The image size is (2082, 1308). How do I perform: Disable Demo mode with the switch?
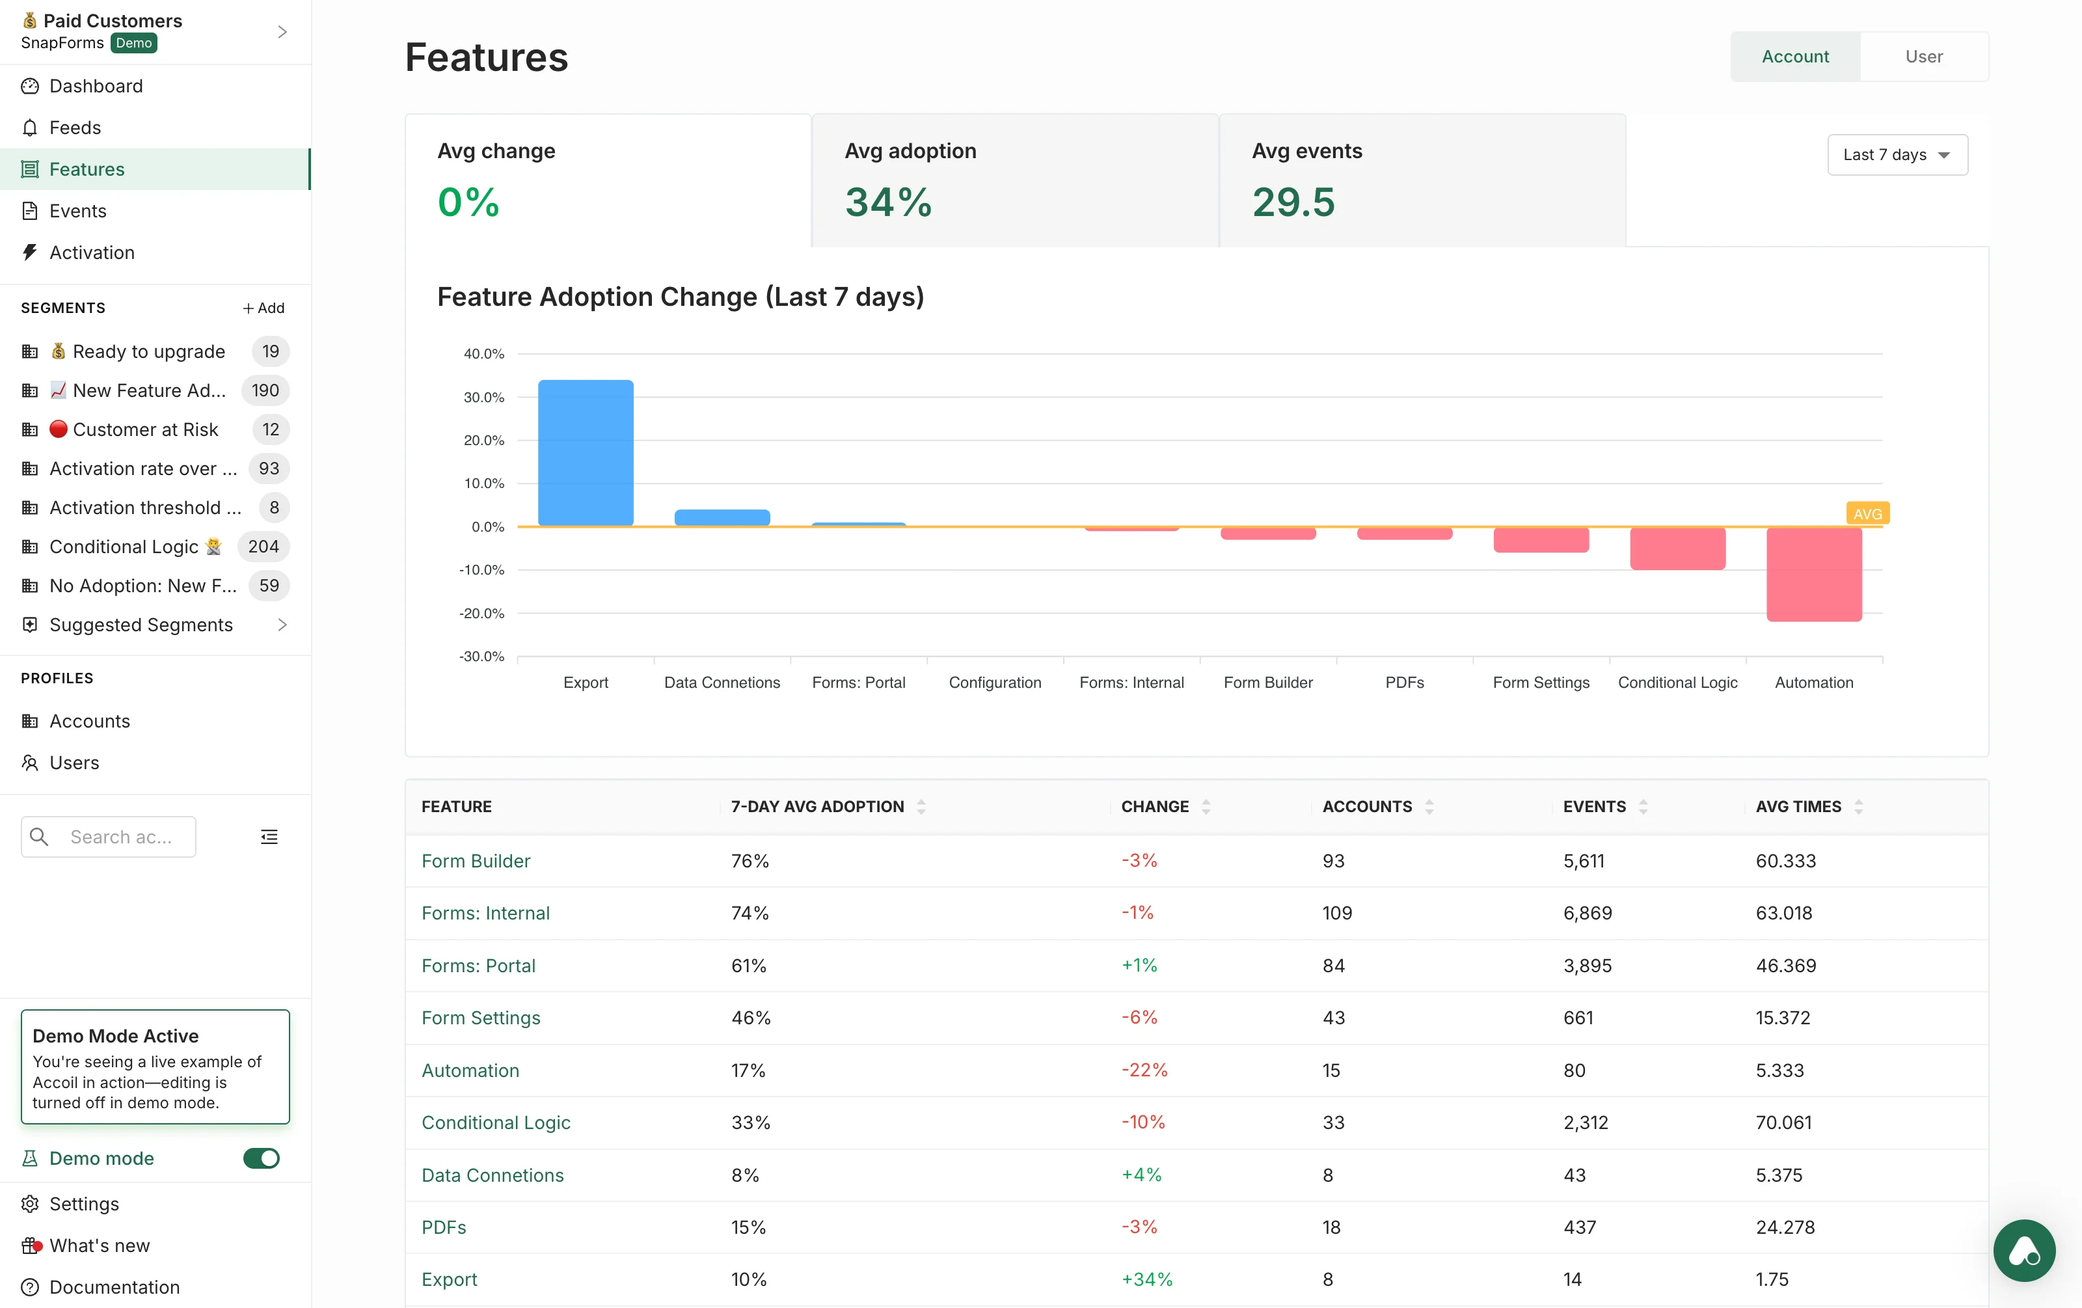pyautogui.click(x=261, y=1158)
